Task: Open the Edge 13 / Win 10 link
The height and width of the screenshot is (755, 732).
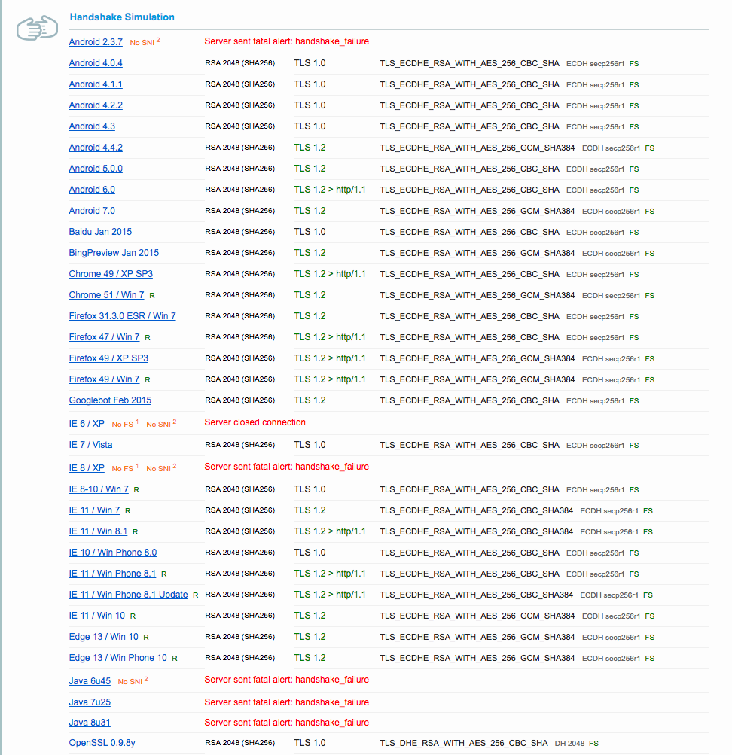Action: tap(103, 637)
